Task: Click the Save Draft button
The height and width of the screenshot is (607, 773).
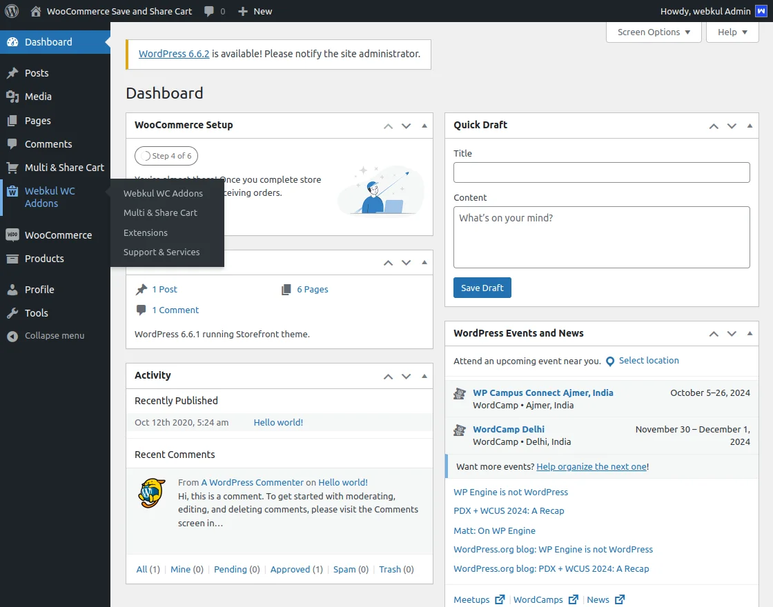Action: [x=482, y=288]
